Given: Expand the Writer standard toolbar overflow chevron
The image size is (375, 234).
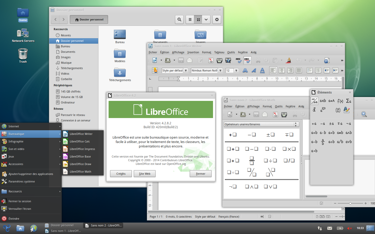Looking at the screenshot, I should pyautogui.click(x=342, y=60).
